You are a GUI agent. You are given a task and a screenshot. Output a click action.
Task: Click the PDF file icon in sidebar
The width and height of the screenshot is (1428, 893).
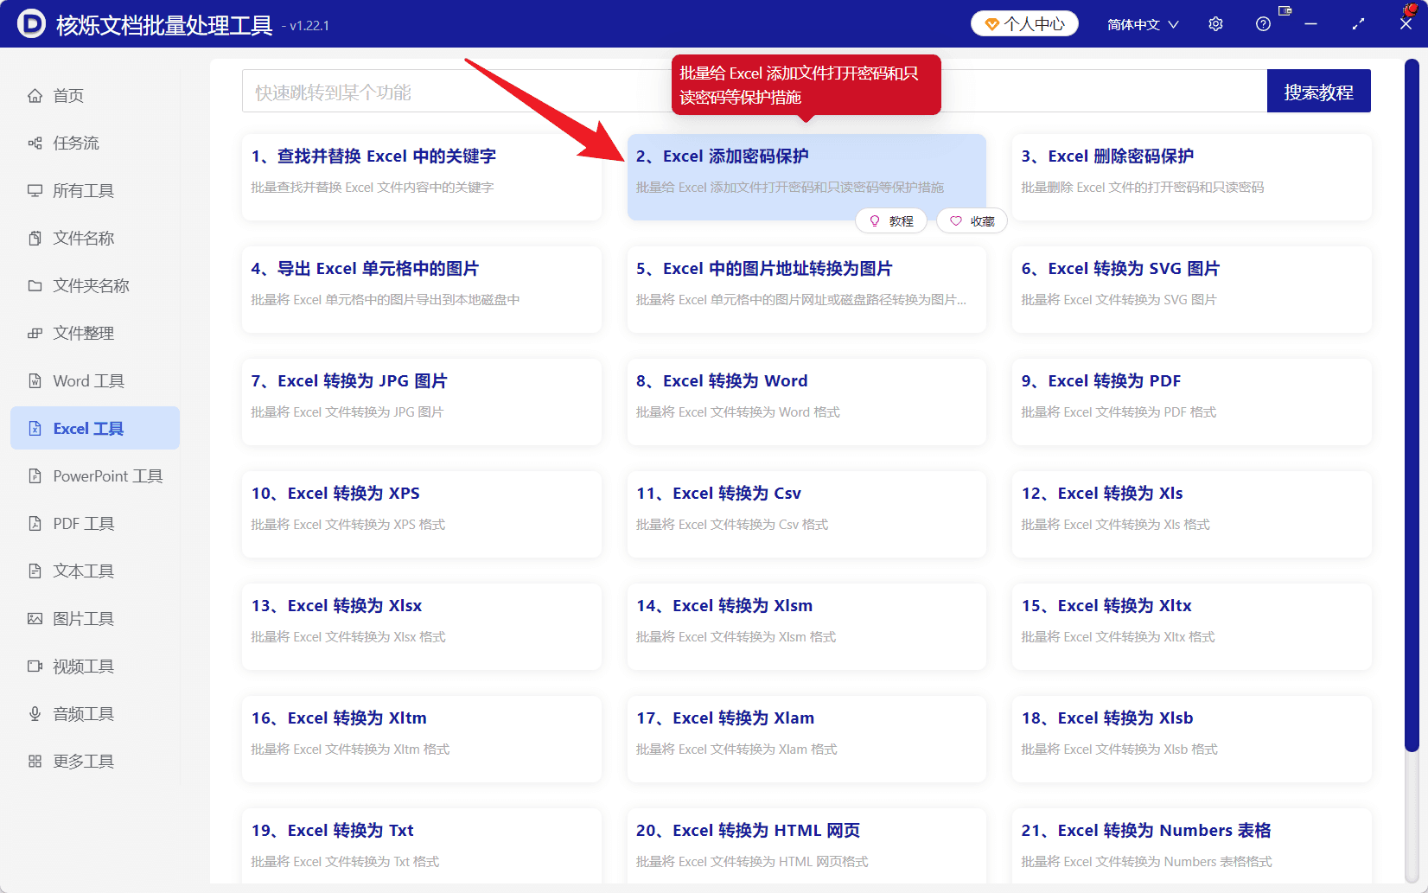(35, 524)
